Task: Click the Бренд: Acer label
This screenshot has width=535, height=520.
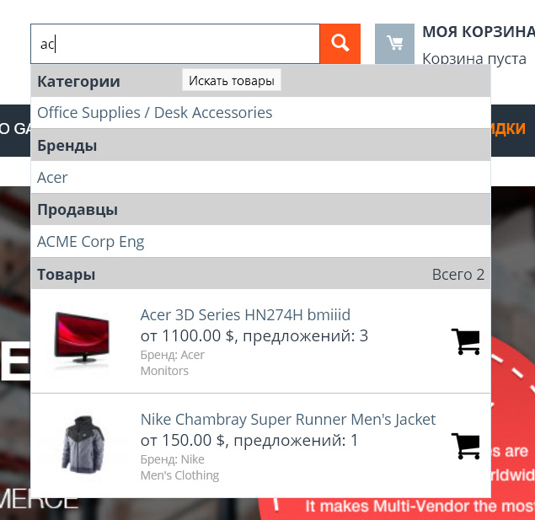Action: point(173,355)
